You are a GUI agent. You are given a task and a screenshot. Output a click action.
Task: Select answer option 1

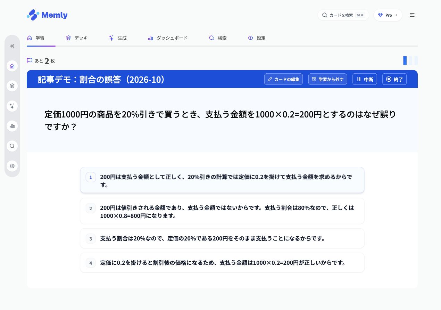pyautogui.click(x=222, y=180)
